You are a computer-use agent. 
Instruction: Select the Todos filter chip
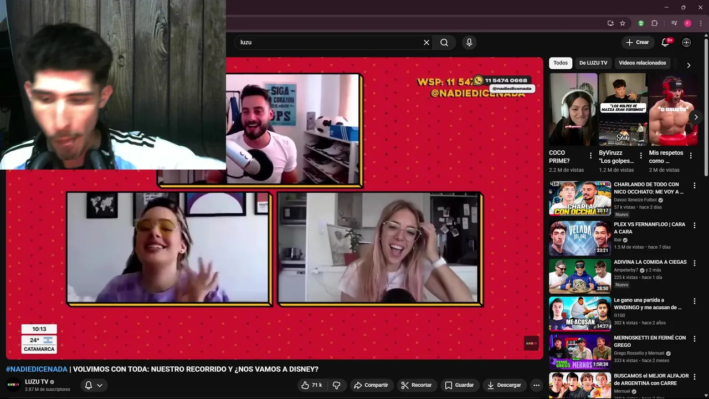click(561, 63)
